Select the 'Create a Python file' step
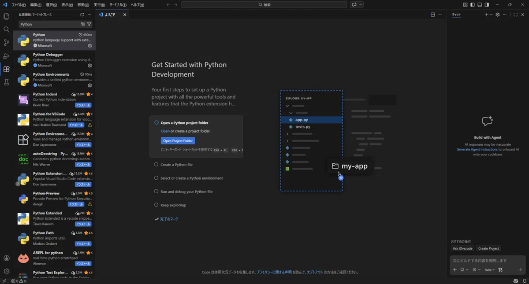Viewport: 529px width, 284px height. coord(176,165)
